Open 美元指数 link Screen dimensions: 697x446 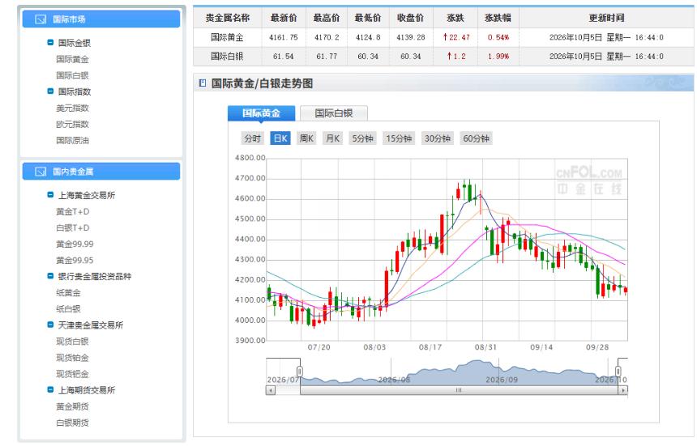[72, 108]
